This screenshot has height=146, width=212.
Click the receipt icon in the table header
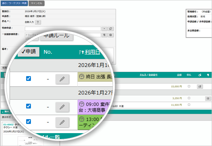208,75
